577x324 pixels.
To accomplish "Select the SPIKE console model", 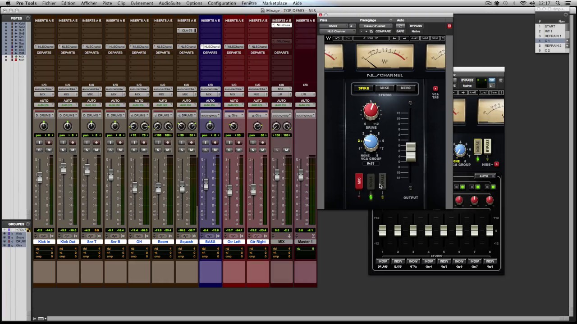I will (x=363, y=88).
